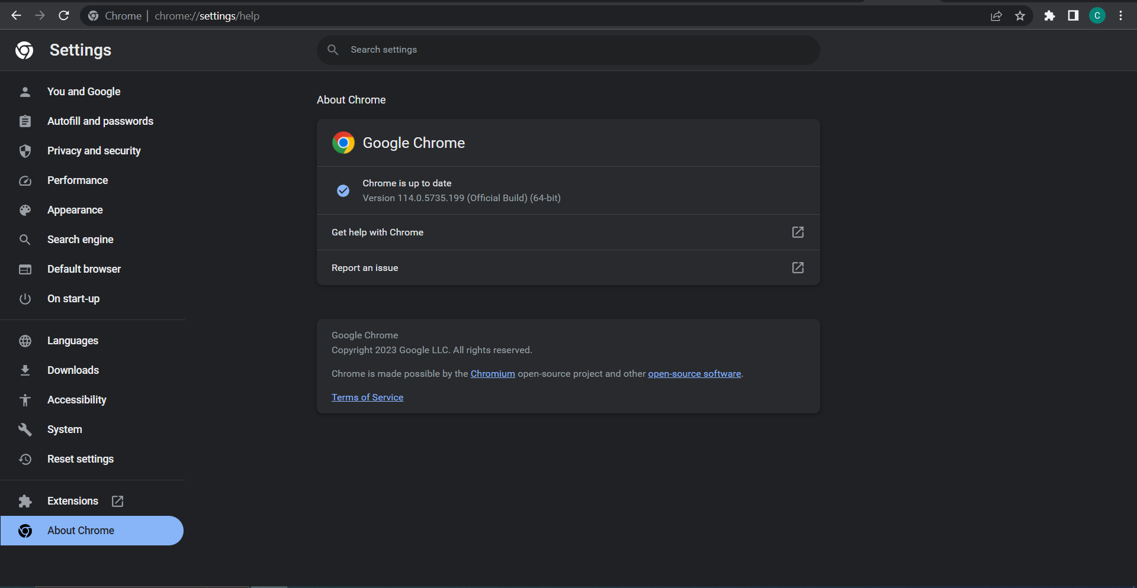Viewport: 1137px width, 588px height.
Task: Select Performance in the sidebar
Action: coord(78,180)
